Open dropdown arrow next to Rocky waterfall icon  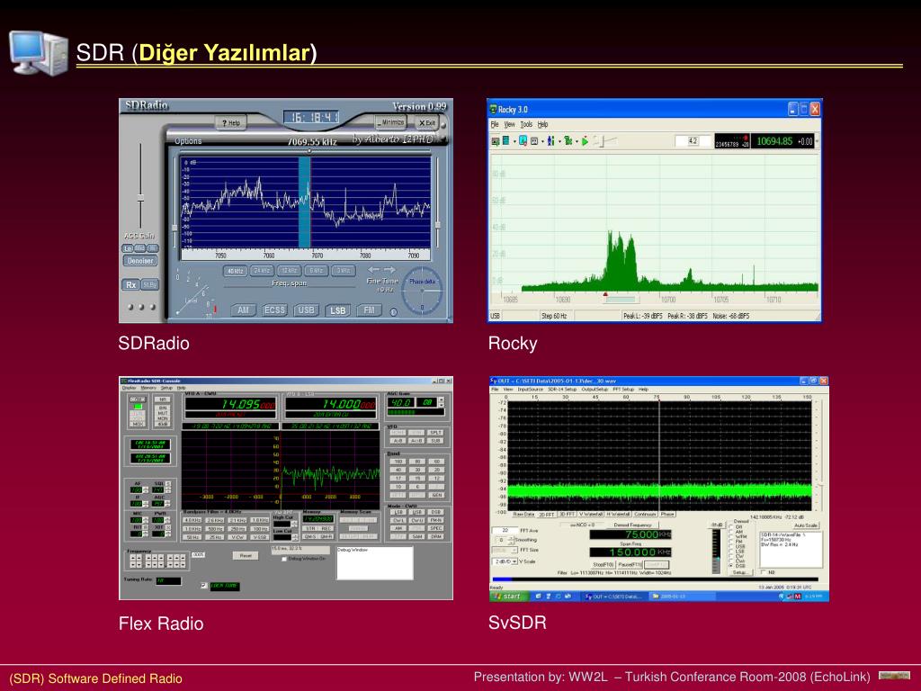point(514,141)
